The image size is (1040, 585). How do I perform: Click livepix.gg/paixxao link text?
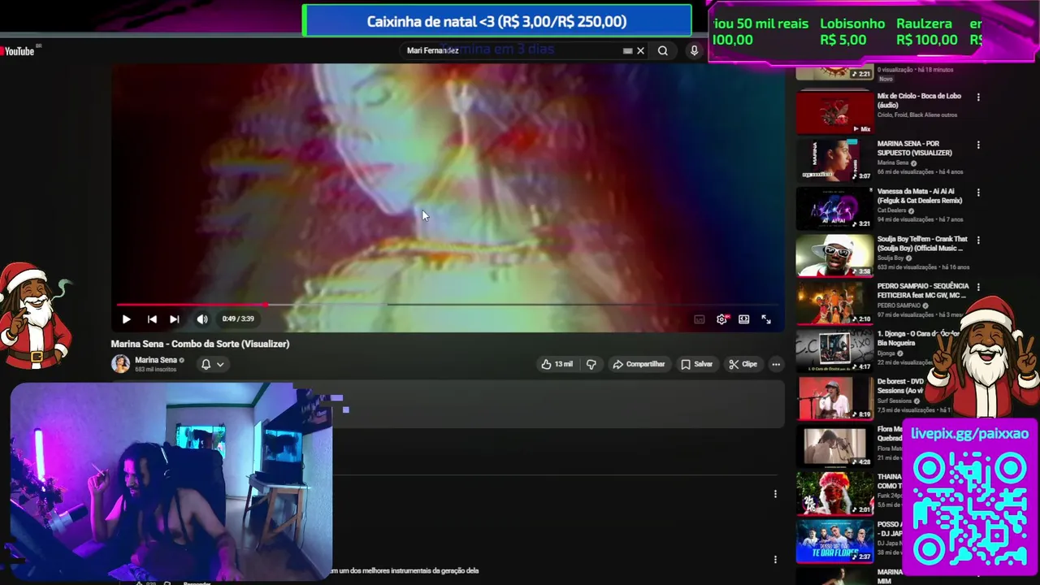(x=969, y=434)
